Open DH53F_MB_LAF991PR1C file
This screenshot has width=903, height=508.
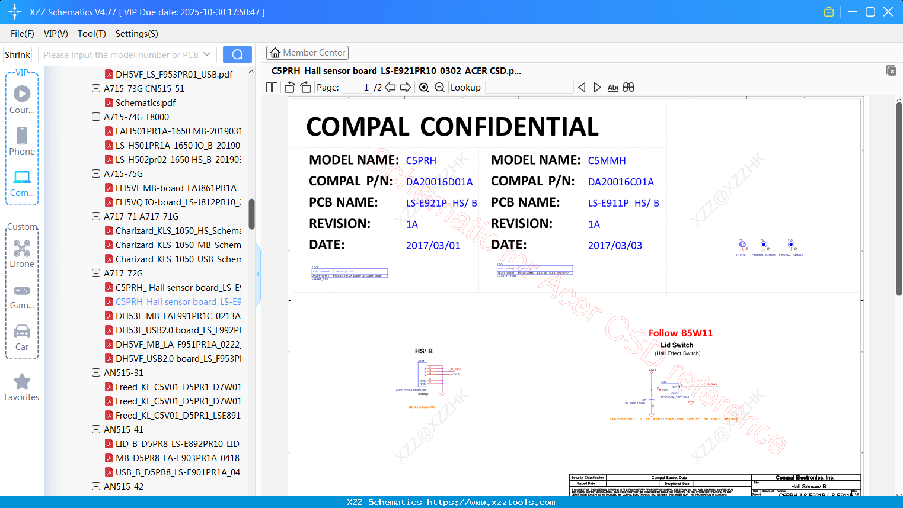pyautogui.click(x=178, y=316)
